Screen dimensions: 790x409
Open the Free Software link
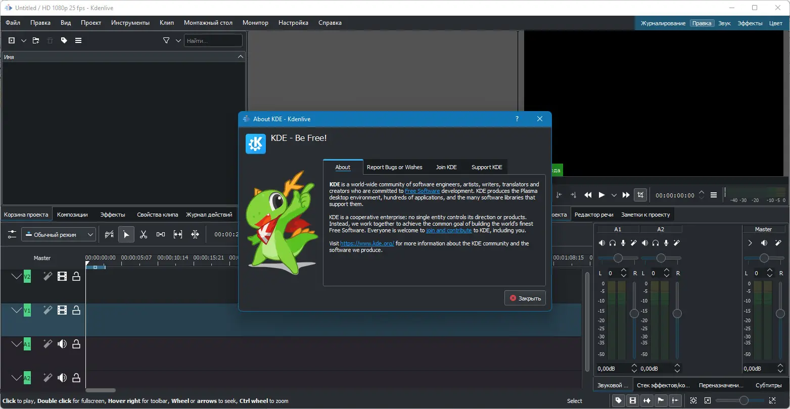tap(423, 191)
